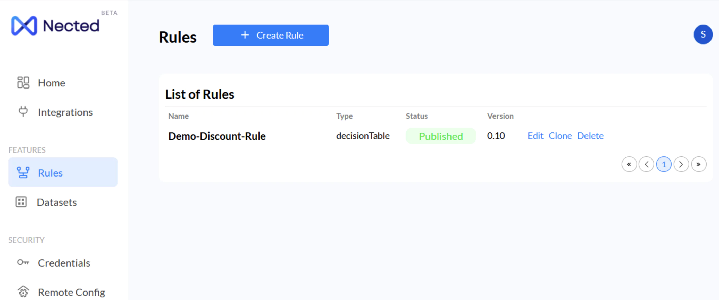Delete the Demo-Discount-Rule
The image size is (719, 300).
pos(590,136)
